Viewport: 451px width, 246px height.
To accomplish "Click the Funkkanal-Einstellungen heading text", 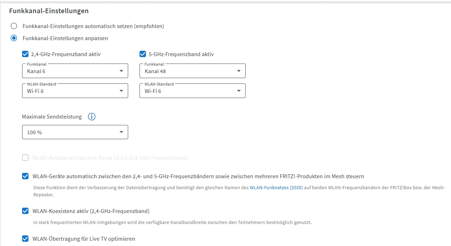I will coord(49,11).
